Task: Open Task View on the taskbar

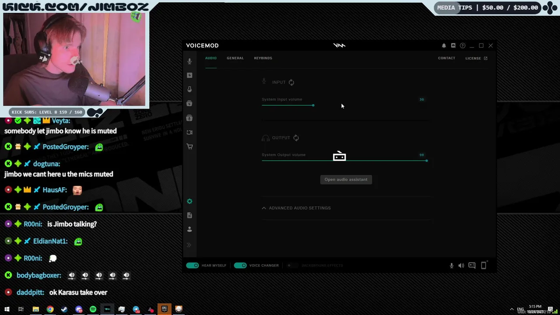Action: pos(21,309)
